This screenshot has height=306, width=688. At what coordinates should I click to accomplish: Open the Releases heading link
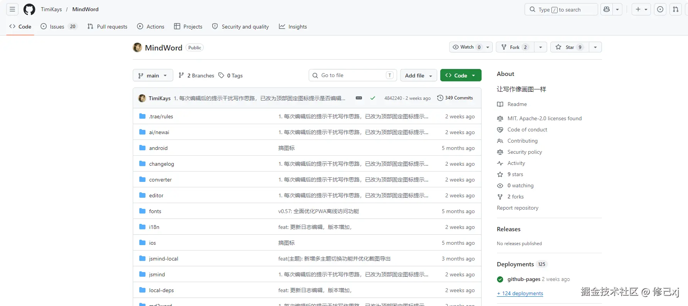(x=509, y=229)
